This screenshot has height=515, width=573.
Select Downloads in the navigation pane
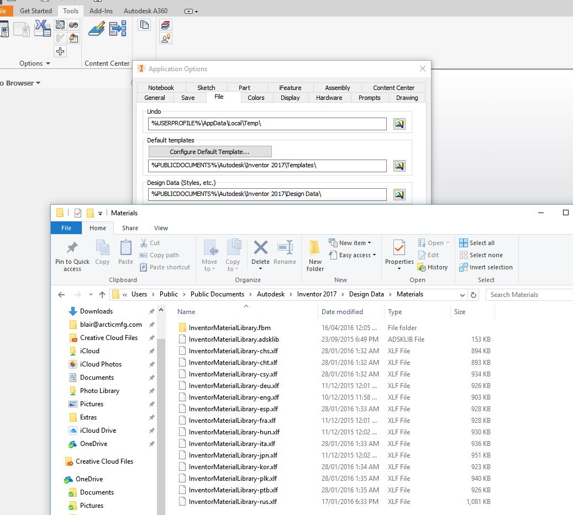(x=96, y=311)
